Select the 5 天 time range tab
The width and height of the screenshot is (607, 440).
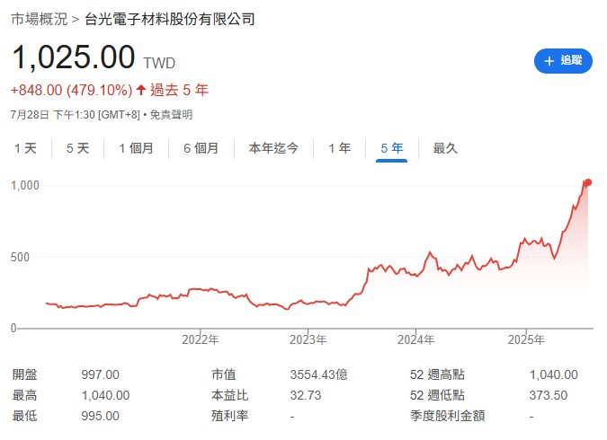point(78,148)
